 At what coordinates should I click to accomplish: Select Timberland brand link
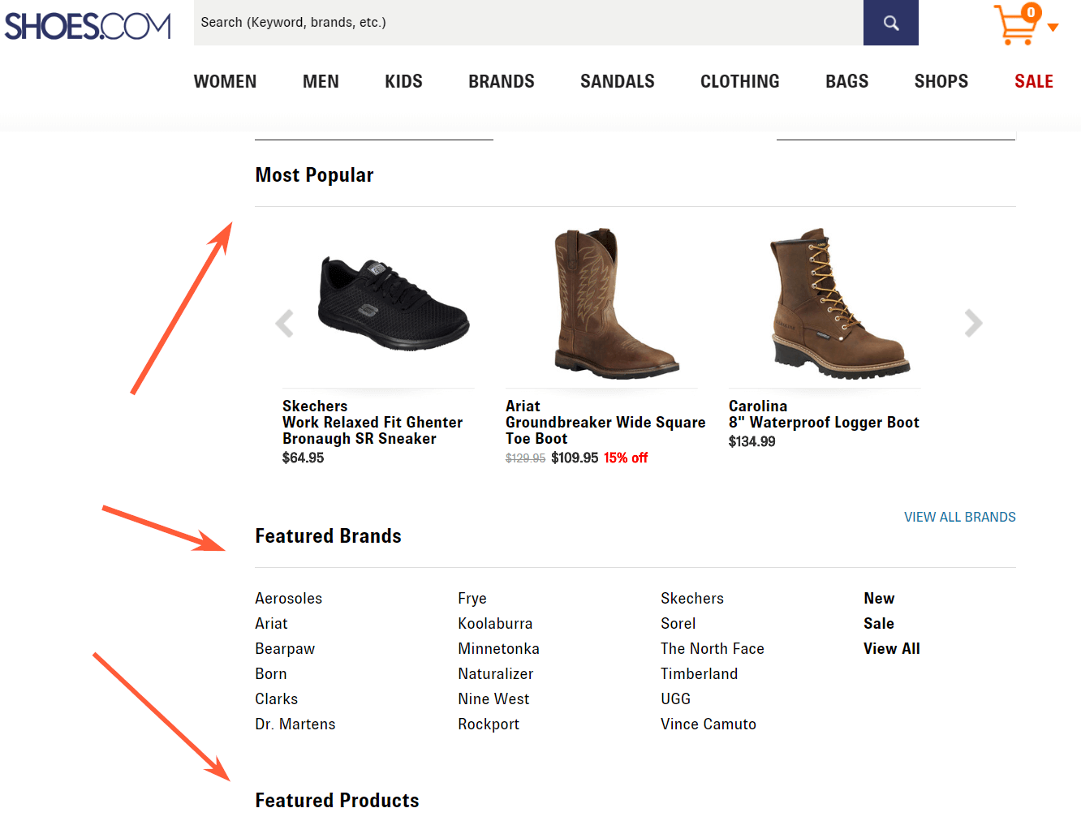click(x=700, y=673)
